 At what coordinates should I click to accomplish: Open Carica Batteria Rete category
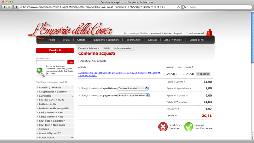[x=55, y=116]
